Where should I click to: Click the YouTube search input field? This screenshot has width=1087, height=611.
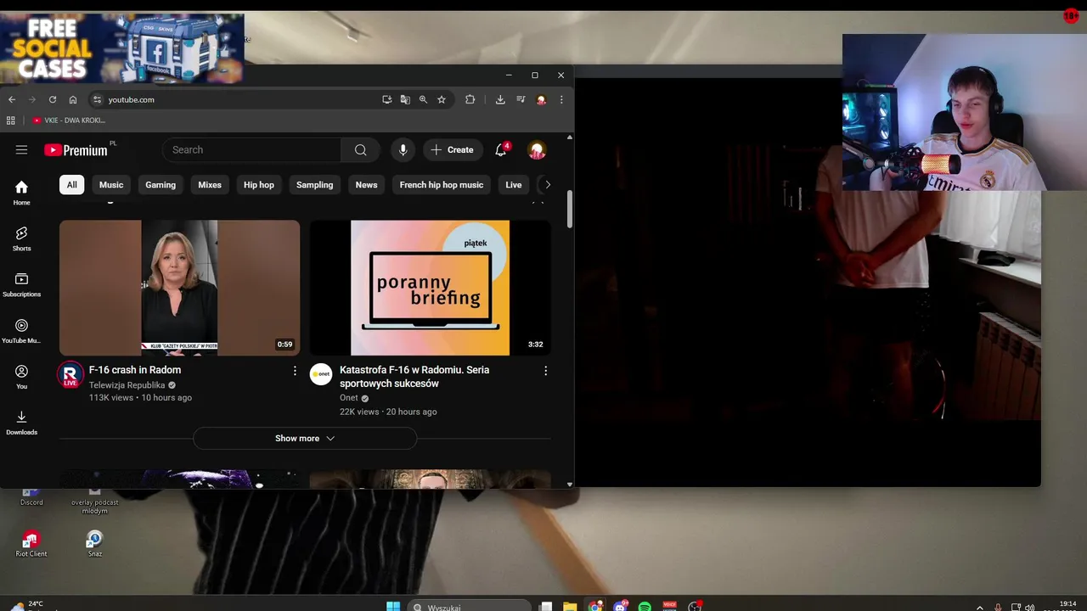tap(251, 149)
